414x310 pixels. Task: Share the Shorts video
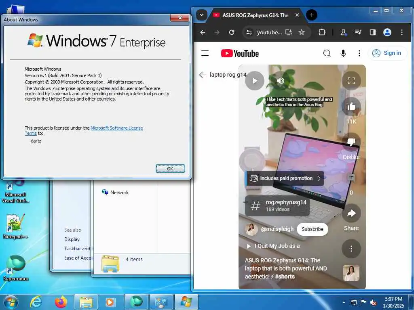click(351, 213)
